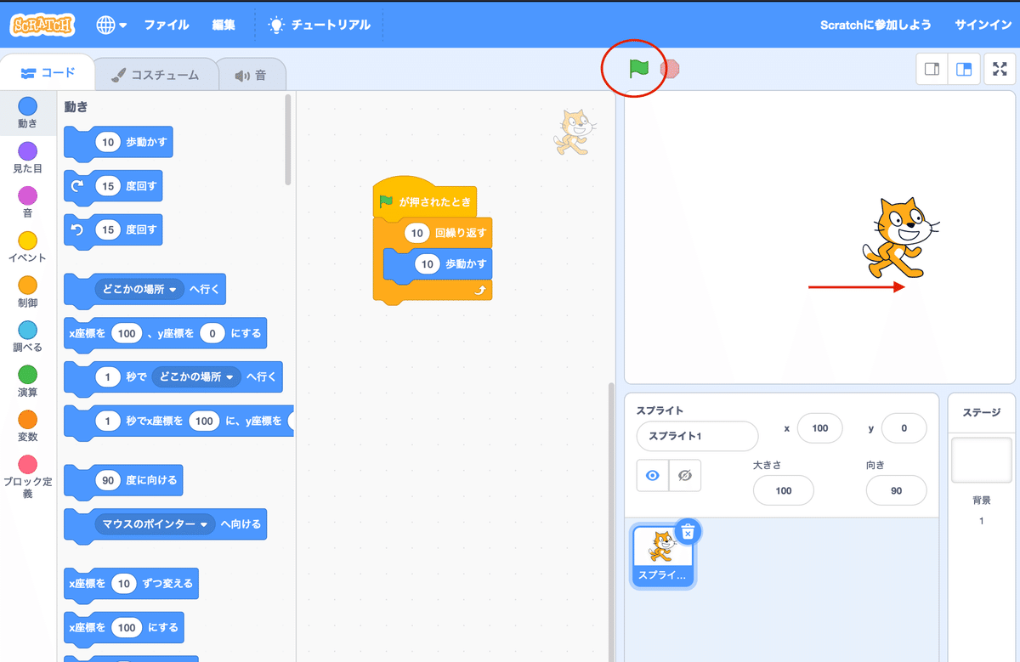The height and width of the screenshot is (662, 1020).
Task: Select the 制御 block category
Action: [x=27, y=291]
